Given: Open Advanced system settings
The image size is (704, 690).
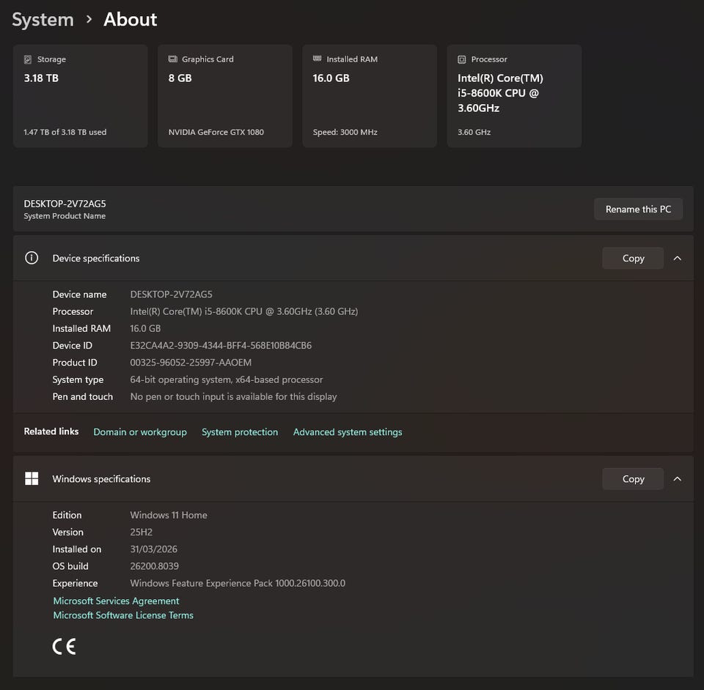Looking at the screenshot, I should 348,431.
